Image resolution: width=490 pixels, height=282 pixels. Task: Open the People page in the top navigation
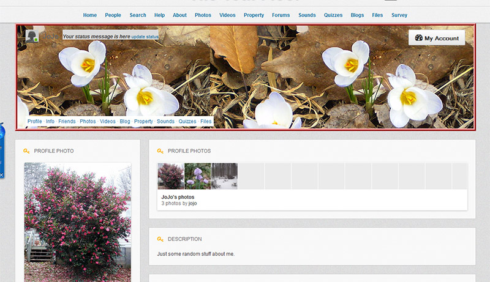pos(113,15)
